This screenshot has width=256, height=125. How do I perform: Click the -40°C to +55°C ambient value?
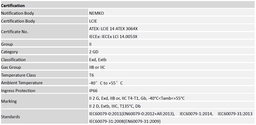click(106, 83)
